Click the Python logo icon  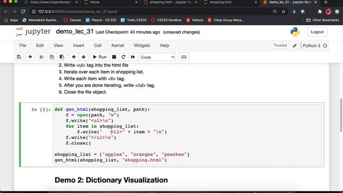pos(295,32)
